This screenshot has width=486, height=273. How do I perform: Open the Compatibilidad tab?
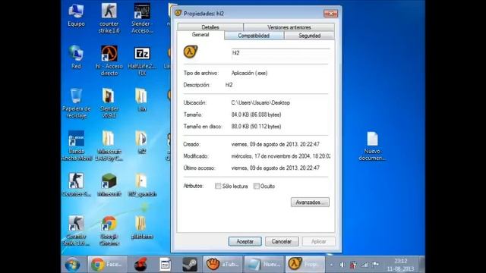tap(254, 36)
